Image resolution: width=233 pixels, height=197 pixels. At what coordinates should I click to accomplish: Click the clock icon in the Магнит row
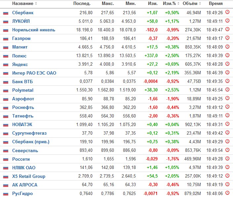coord(227,47)
